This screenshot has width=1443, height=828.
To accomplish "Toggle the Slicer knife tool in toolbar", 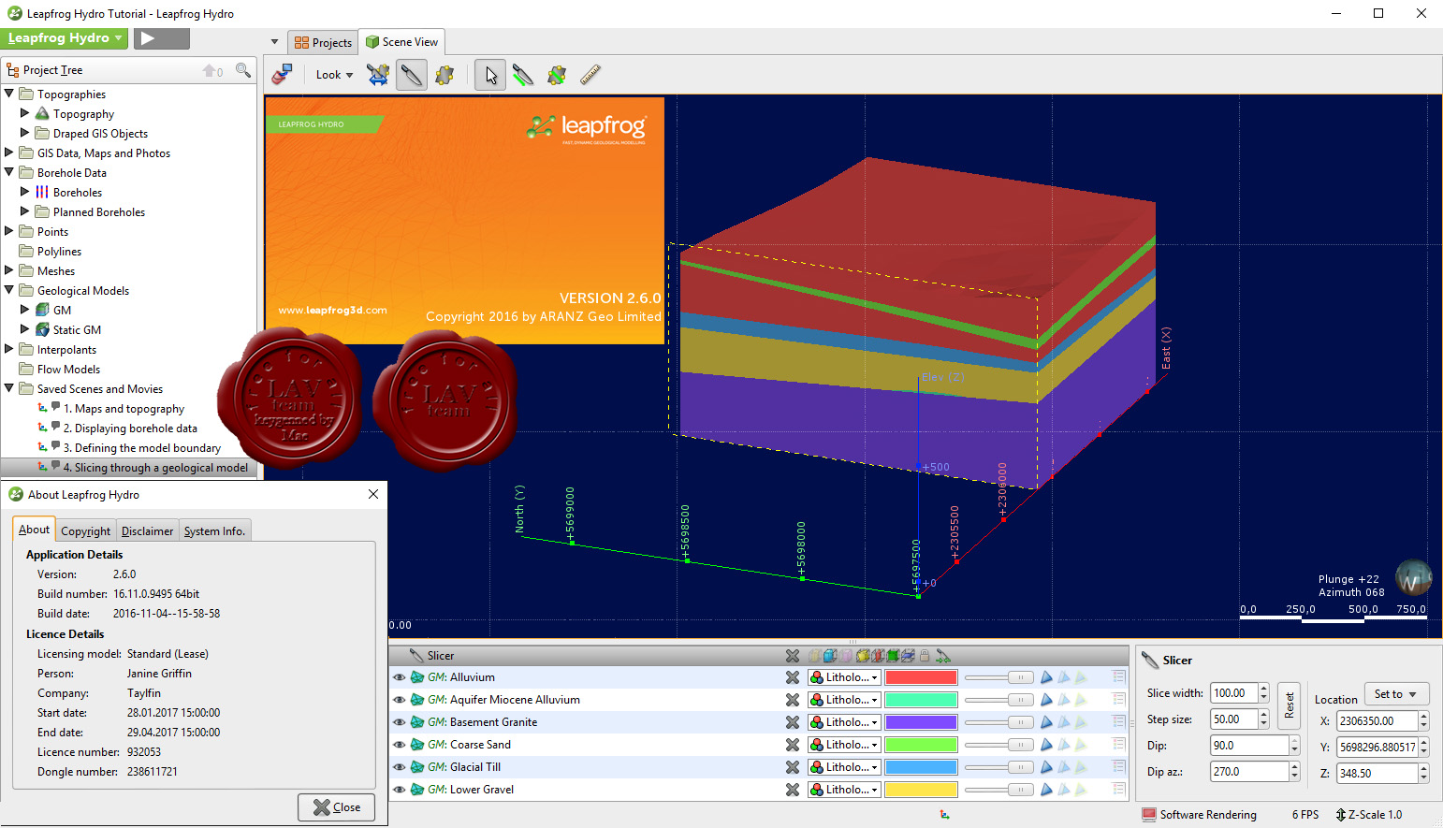I will tap(411, 75).
